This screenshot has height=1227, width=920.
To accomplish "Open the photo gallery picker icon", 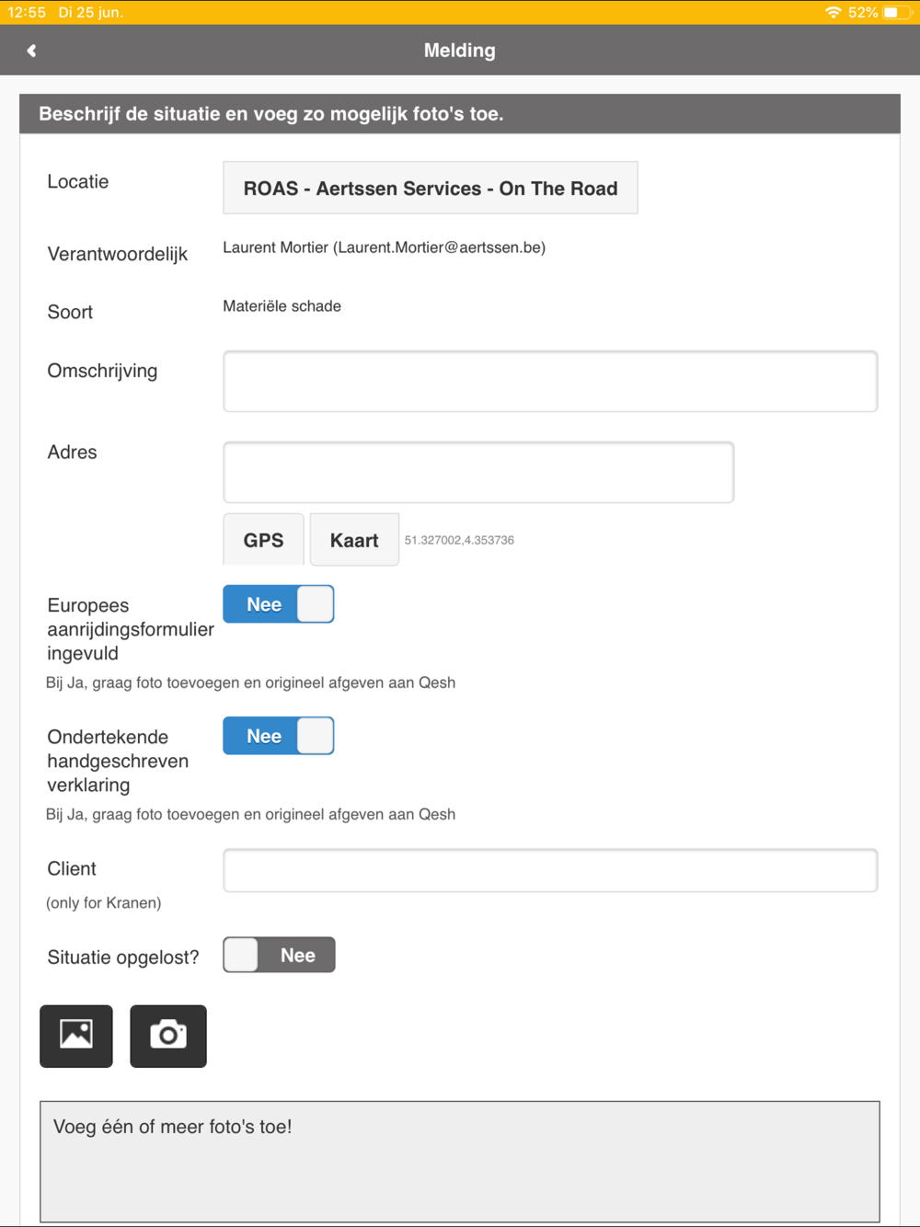I will coord(76,1036).
